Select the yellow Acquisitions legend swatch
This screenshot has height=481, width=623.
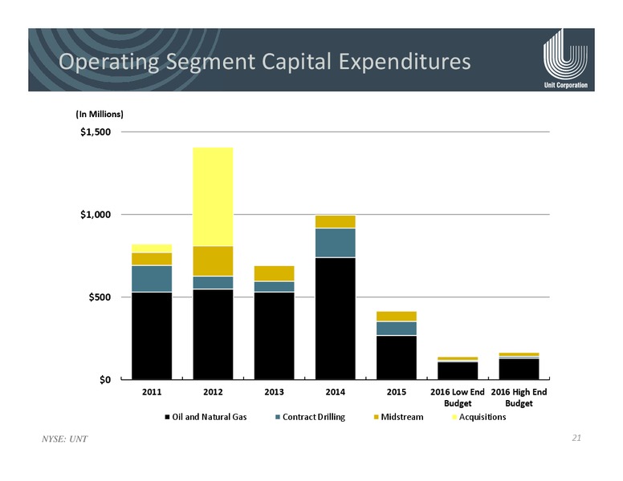click(x=454, y=417)
